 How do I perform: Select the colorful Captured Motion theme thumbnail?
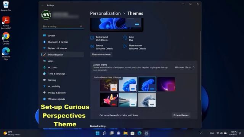click(109, 100)
